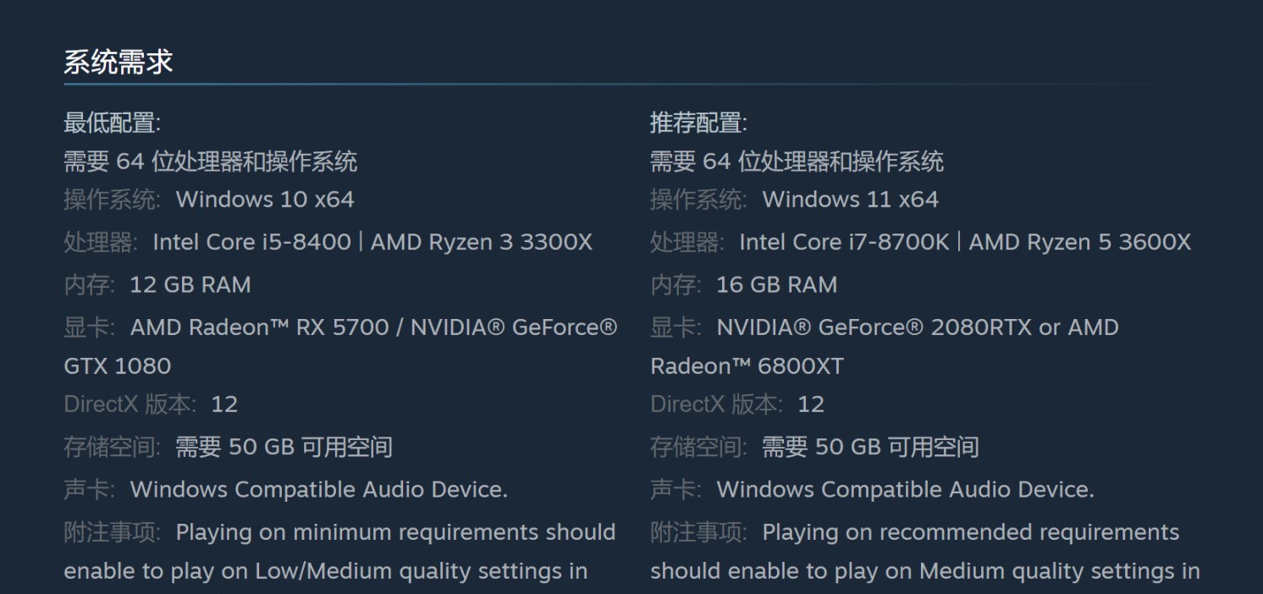Click the Radeon 6800XT text
Image resolution: width=1263 pixels, height=594 pixels.
(747, 366)
